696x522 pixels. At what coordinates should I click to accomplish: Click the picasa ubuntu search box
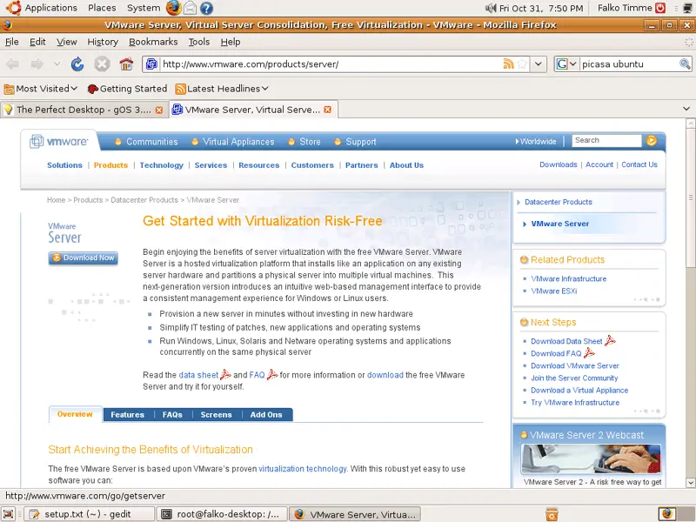coord(628,64)
